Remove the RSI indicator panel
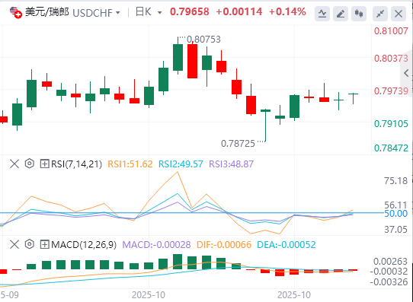Viewport: 413px width, 302px height. [x=14, y=164]
